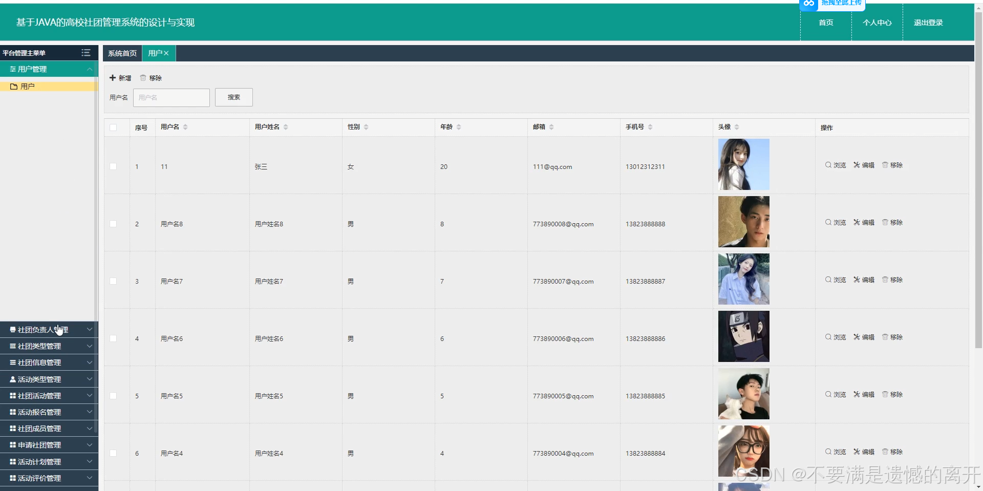Click the avatar thumbnail of 张三
The height and width of the screenshot is (491, 983).
744,164
